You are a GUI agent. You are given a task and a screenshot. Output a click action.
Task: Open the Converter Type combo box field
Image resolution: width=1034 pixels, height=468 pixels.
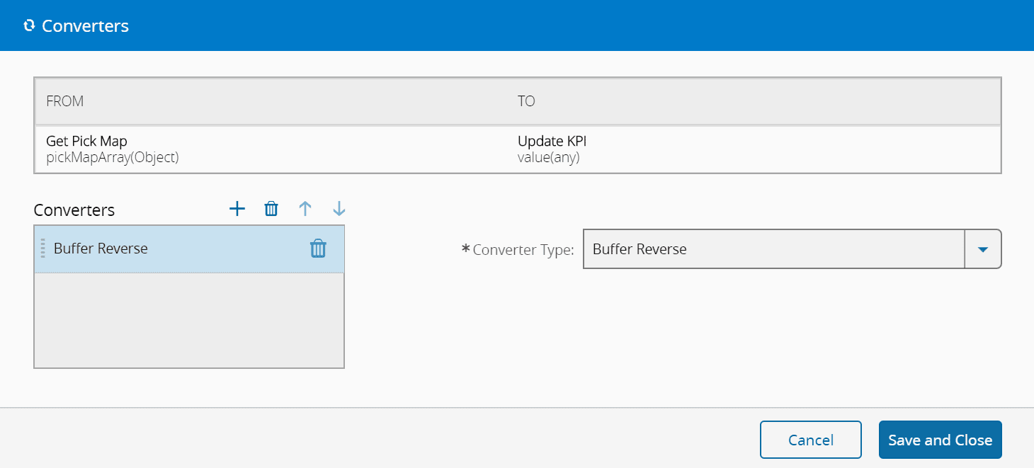pos(773,249)
